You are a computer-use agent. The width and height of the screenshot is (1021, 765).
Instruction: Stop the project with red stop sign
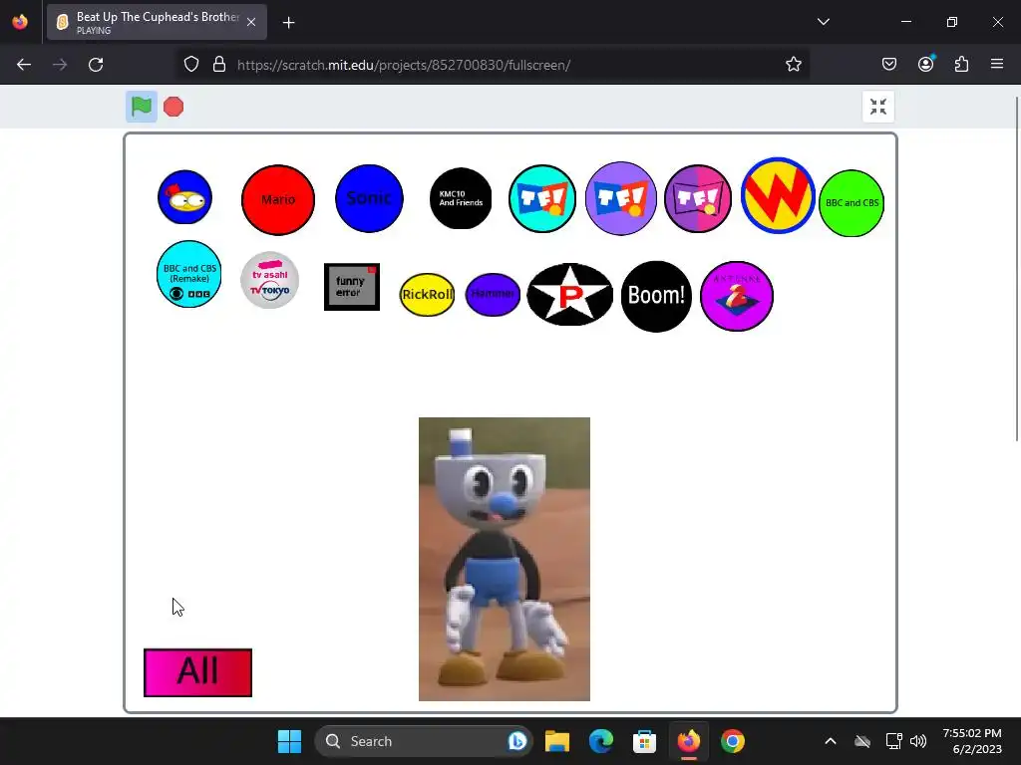coord(173,107)
